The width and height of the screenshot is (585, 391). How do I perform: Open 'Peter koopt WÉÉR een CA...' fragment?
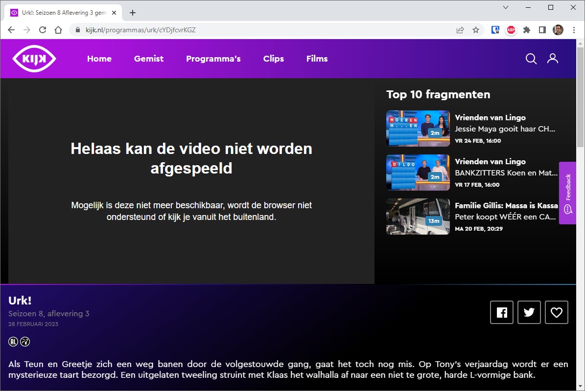(x=505, y=217)
